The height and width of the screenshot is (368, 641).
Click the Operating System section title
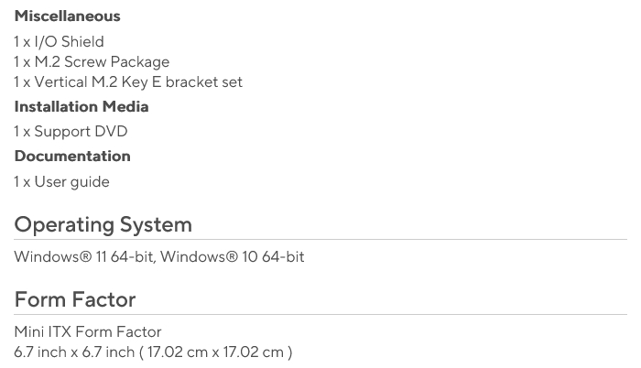[103, 224]
